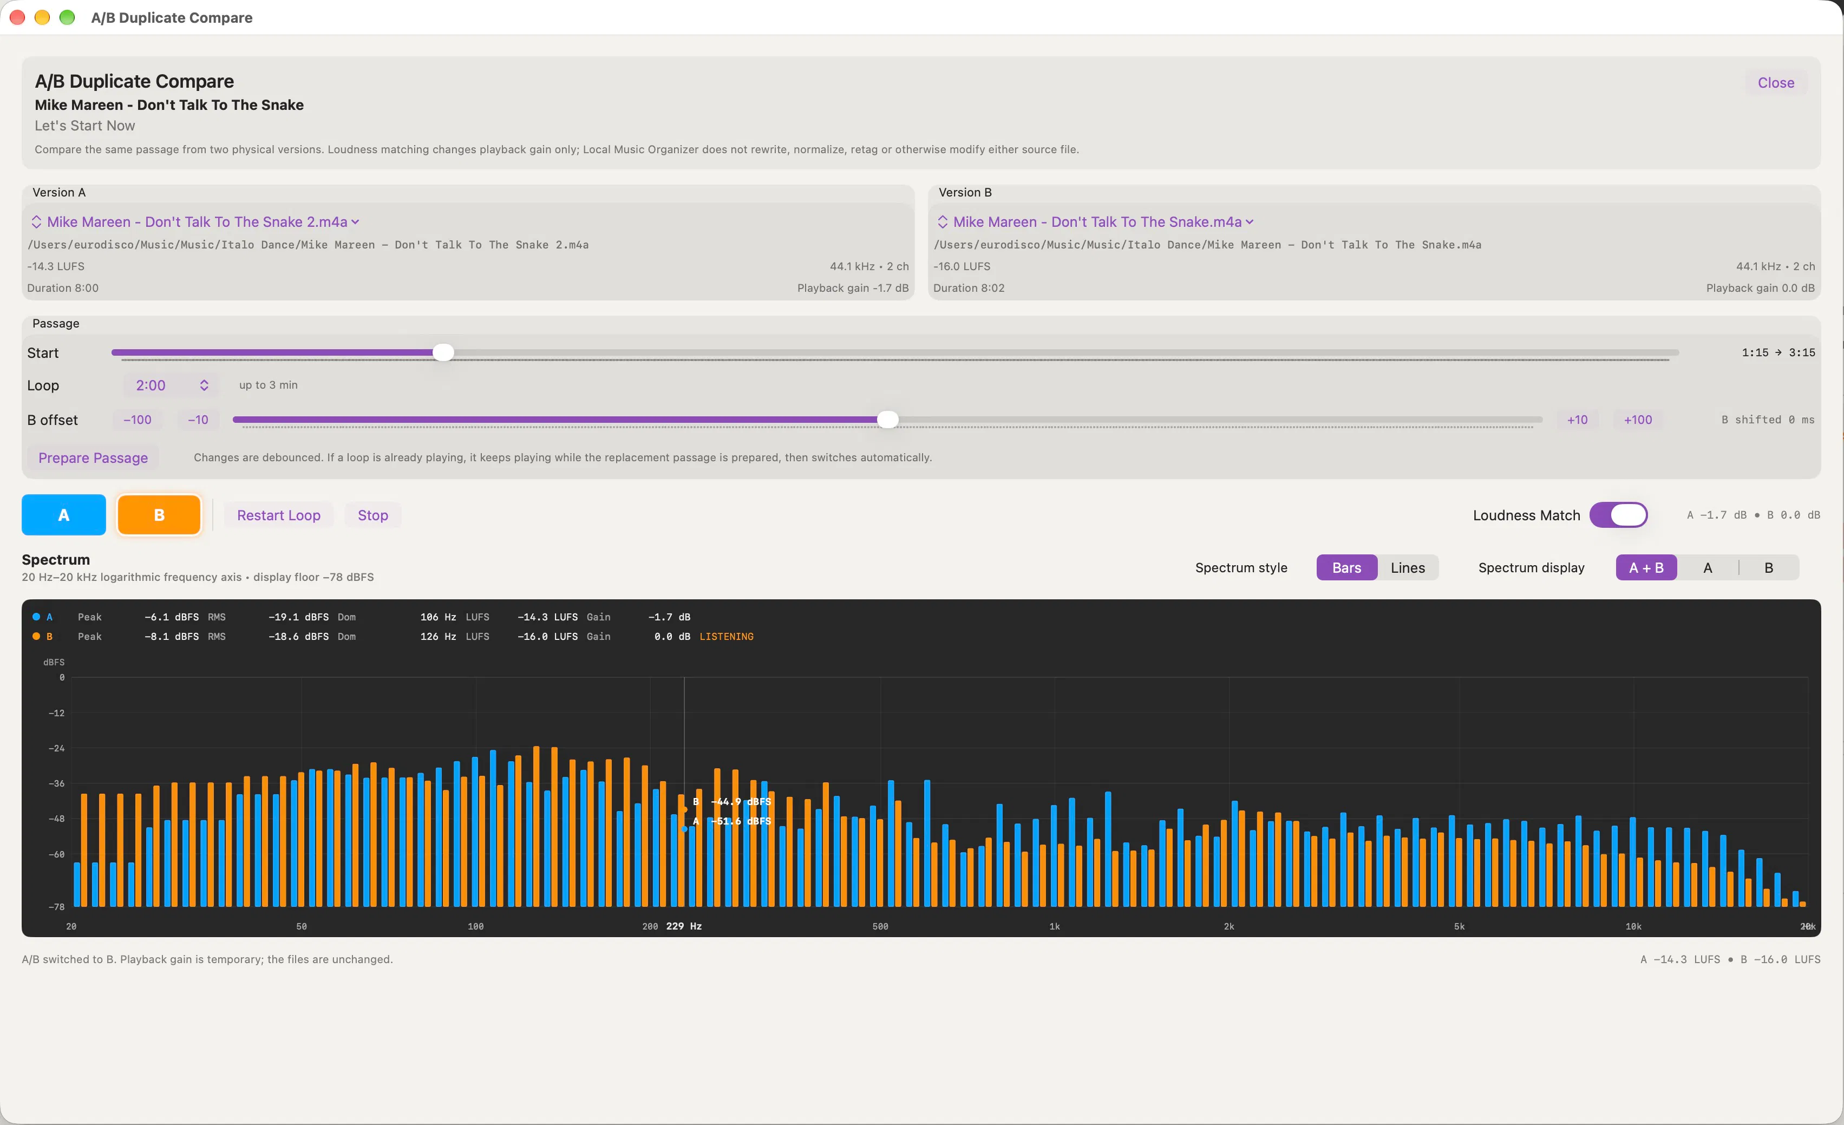Switch playback to version A
Viewport: 1844px width, 1125px height.
tap(63, 515)
